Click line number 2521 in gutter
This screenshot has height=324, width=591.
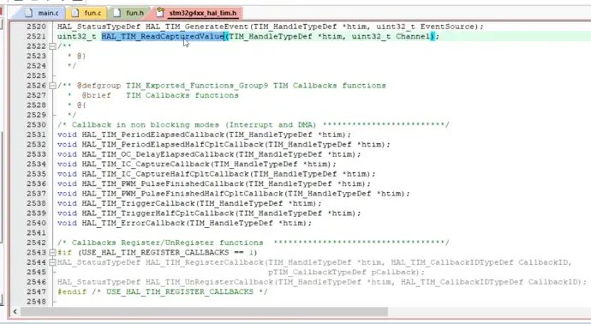36,36
